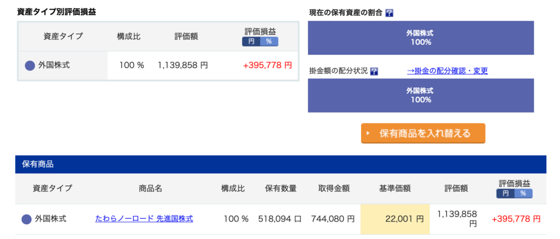Open 掛金の配分確認・変更 link

tap(447, 71)
